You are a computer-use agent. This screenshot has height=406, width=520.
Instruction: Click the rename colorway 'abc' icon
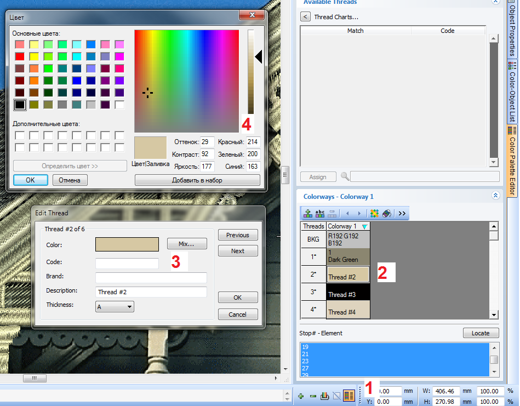click(320, 214)
